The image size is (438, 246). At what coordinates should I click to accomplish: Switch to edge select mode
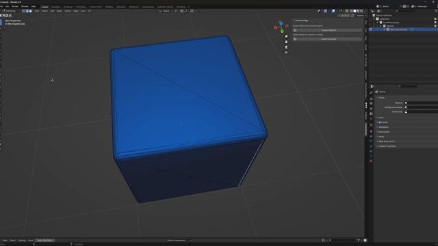(x=27, y=11)
